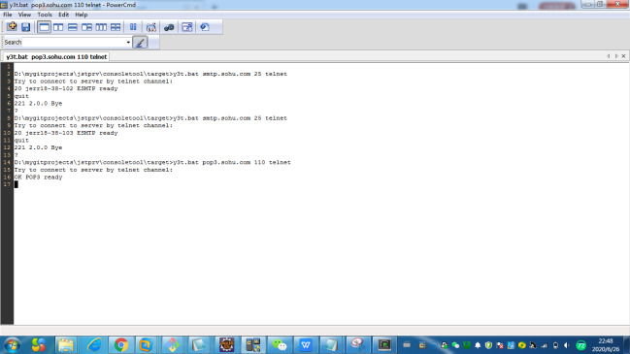Click into the Search text field

tap(74, 42)
